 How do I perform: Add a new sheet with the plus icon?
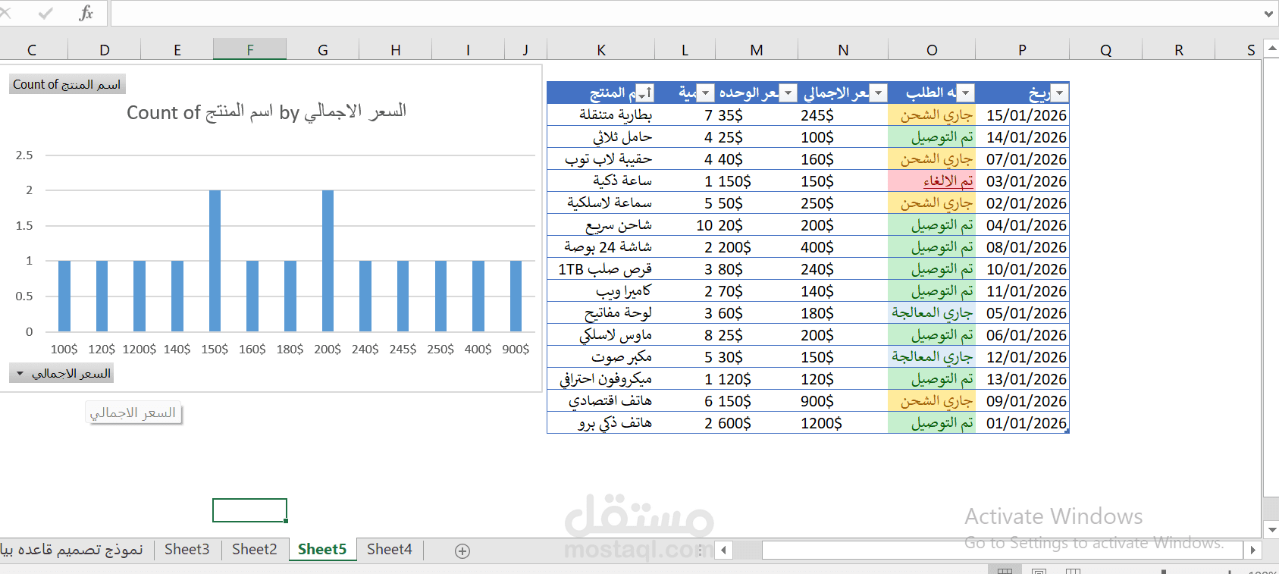462,551
